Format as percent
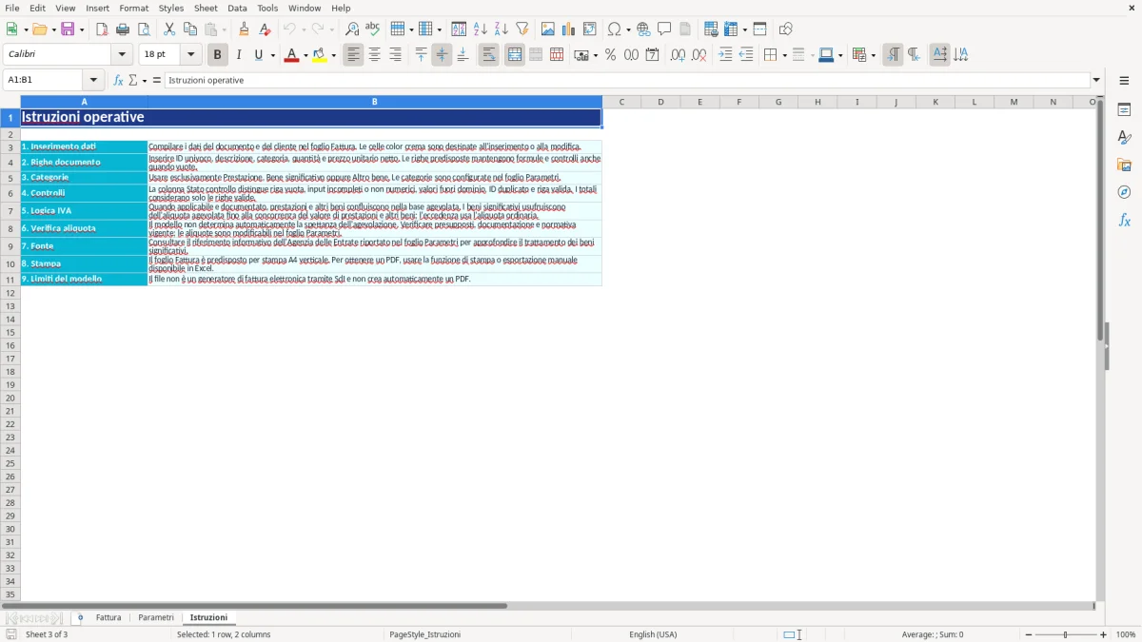 coord(611,55)
